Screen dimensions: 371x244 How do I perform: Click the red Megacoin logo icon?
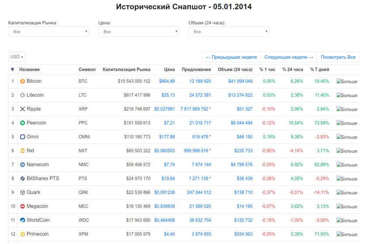pyautogui.click(x=22, y=206)
